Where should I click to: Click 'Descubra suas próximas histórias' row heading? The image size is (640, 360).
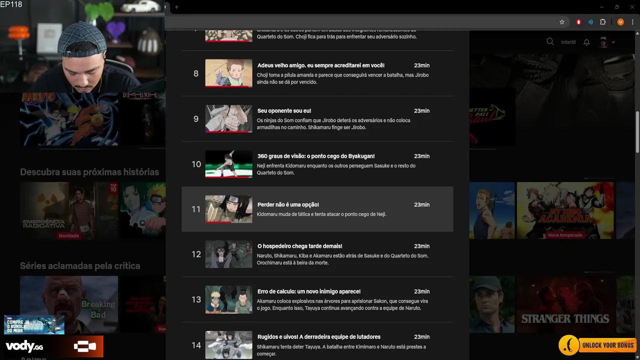(89, 172)
